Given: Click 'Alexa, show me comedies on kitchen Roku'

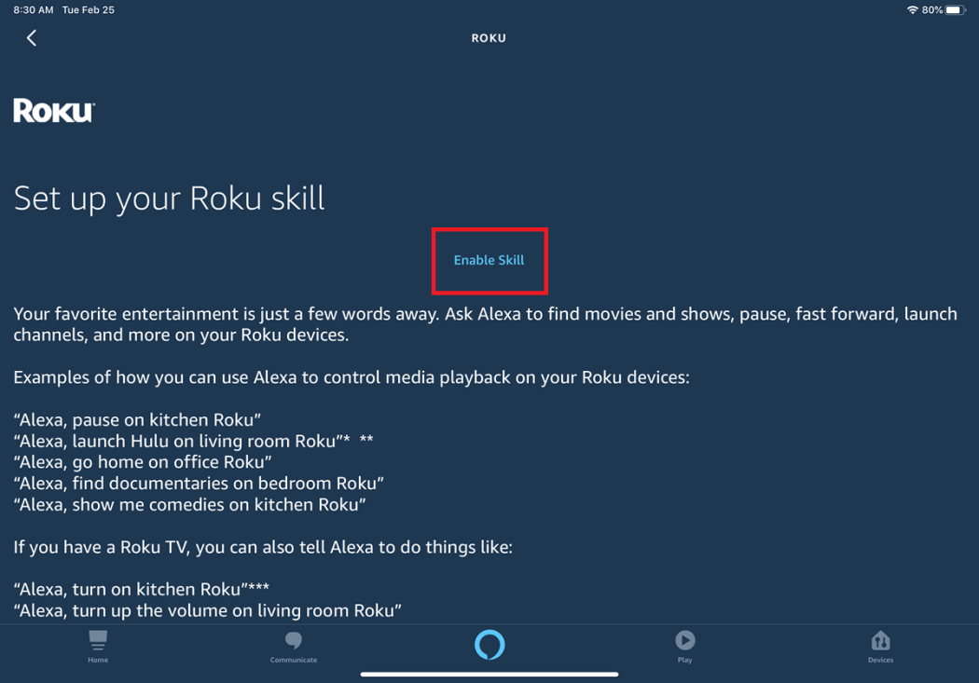Looking at the screenshot, I should coord(190,505).
